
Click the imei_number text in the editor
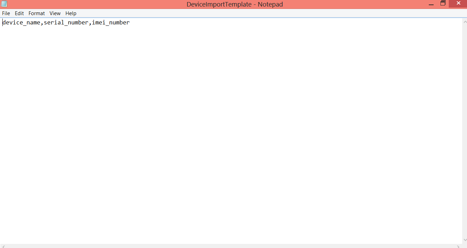tap(111, 23)
